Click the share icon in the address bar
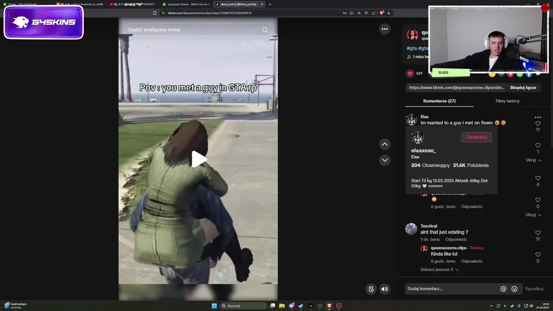The width and height of the screenshot is (553, 311). (x=373, y=13)
